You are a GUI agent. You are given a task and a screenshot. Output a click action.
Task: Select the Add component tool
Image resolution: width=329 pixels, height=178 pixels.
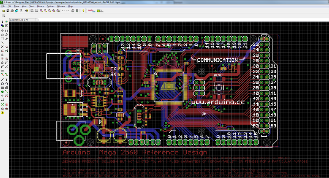[6, 47]
